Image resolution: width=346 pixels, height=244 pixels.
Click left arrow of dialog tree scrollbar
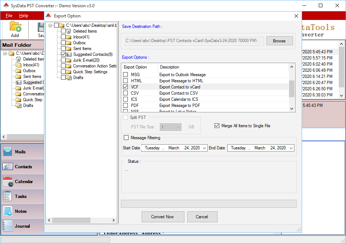coord(49,220)
